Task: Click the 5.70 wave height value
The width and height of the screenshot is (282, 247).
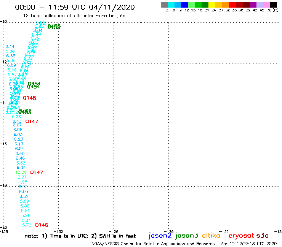Action: (27, 225)
